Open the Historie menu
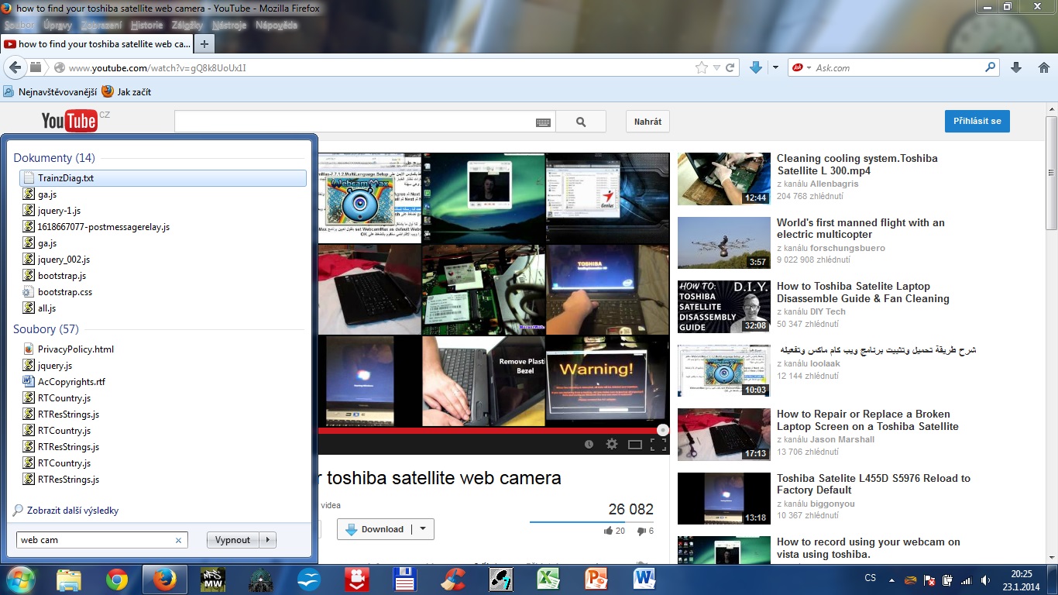This screenshot has height=595, width=1058. click(x=146, y=25)
